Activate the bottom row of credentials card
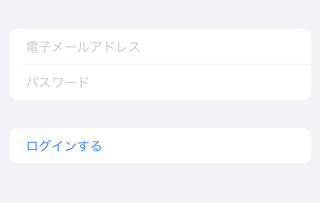The height and width of the screenshot is (203, 320). coord(160,82)
